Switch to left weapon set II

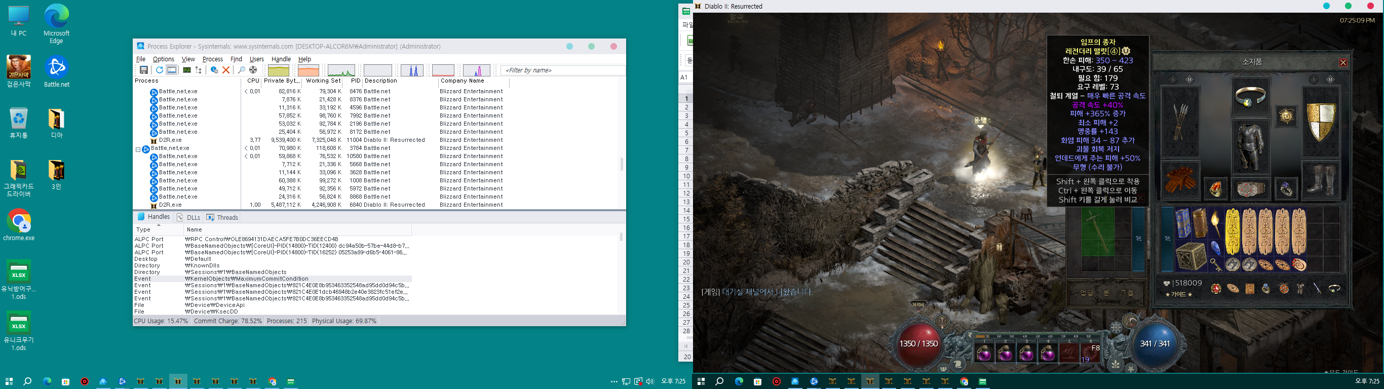coord(1189,80)
